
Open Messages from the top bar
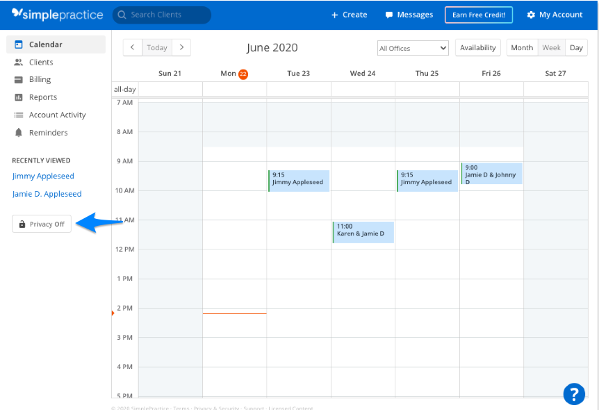pyautogui.click(x=409, y=14)
